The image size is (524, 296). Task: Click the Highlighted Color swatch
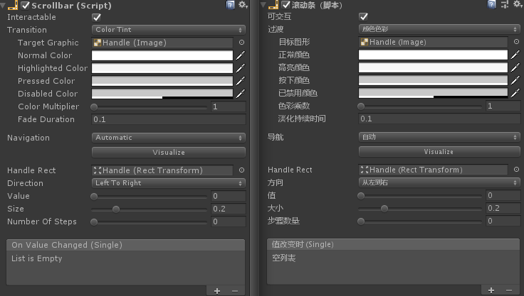tap(162, 68)
